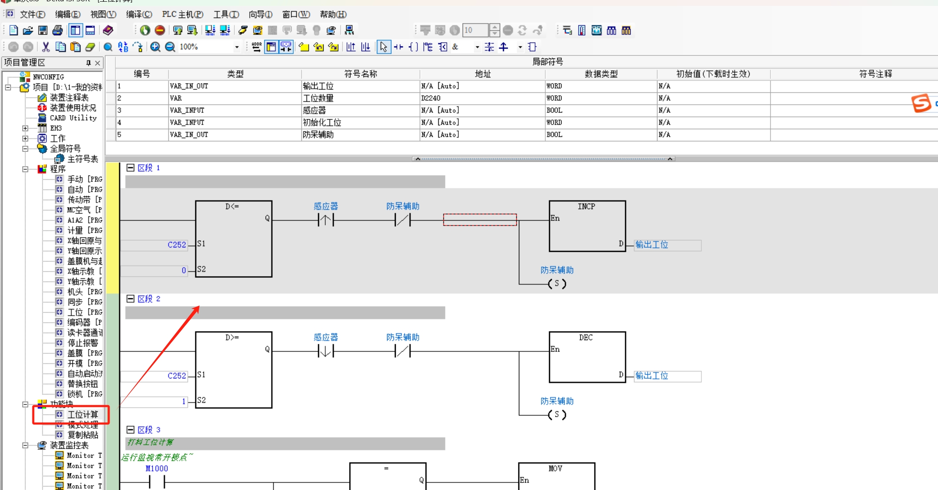Insert a contact with the contact tool
This screenshot has height=490, width=938.
pos(399,47)
